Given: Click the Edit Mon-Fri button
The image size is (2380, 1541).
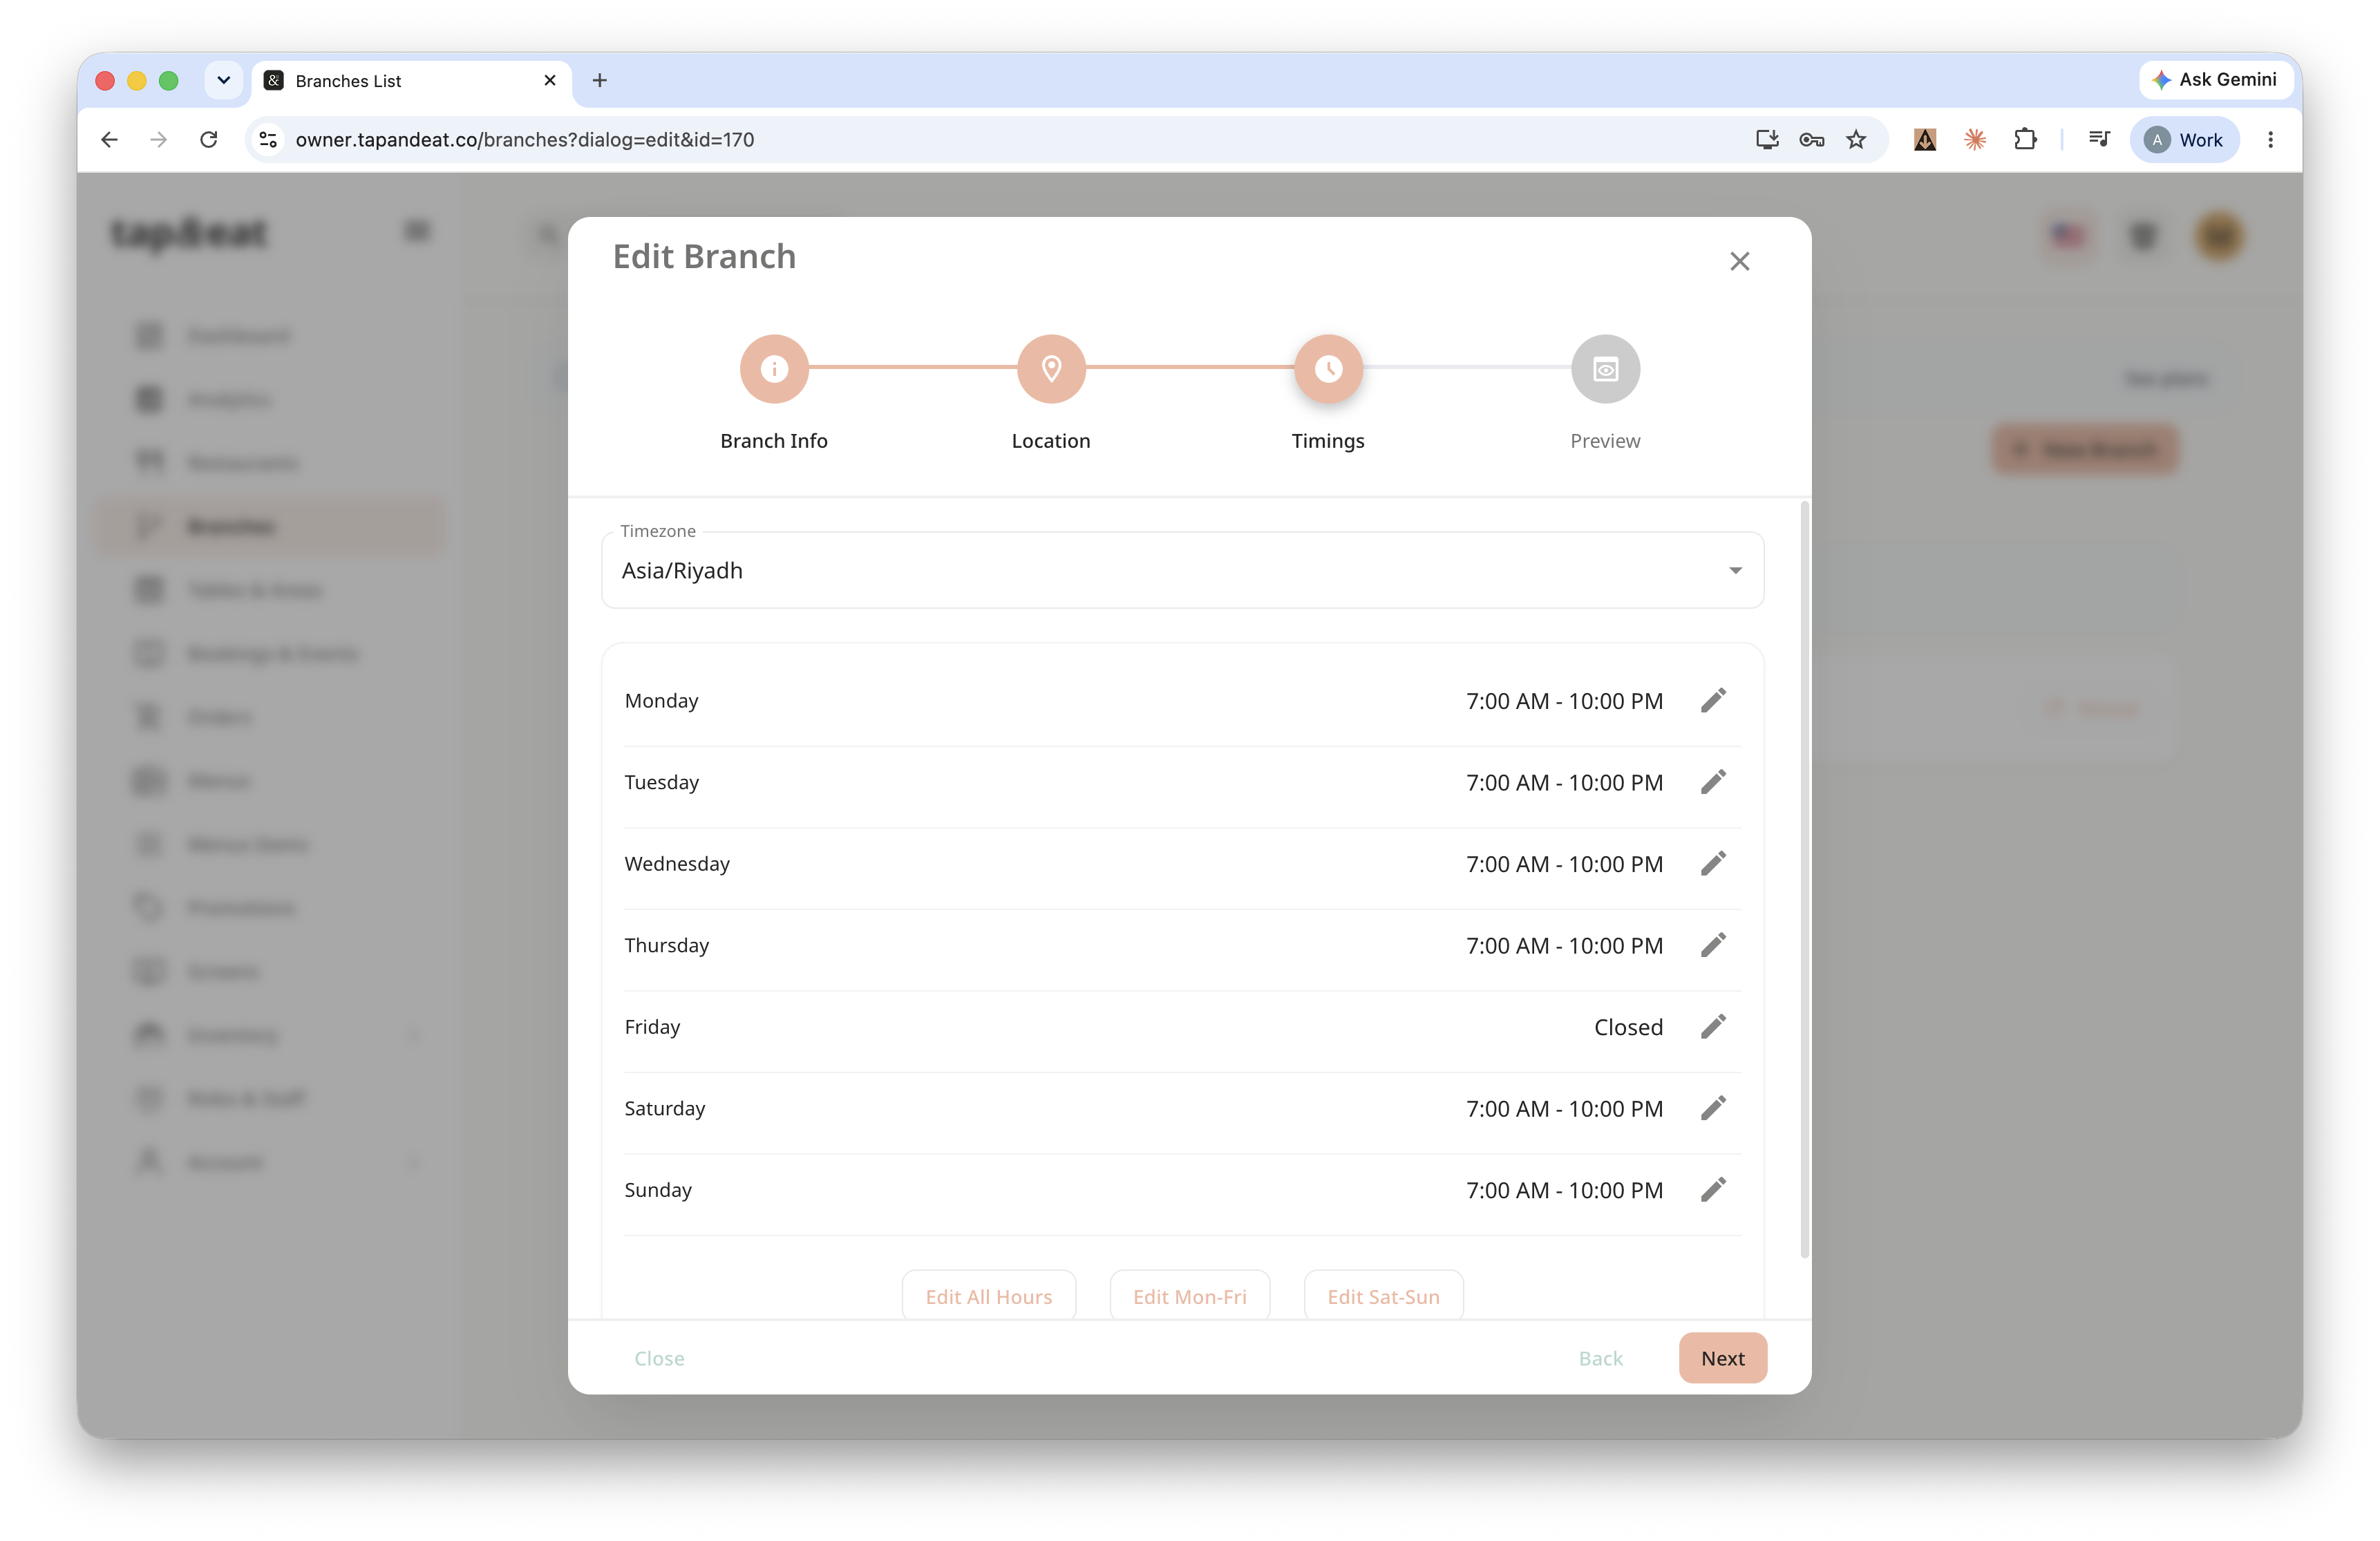Looking at the screenshot, I should point(1189,1296).
